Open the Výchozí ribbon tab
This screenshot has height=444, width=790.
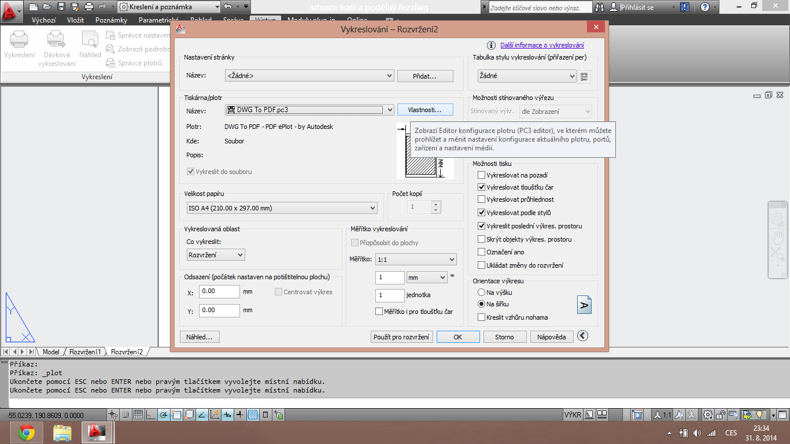click(43, 20)
